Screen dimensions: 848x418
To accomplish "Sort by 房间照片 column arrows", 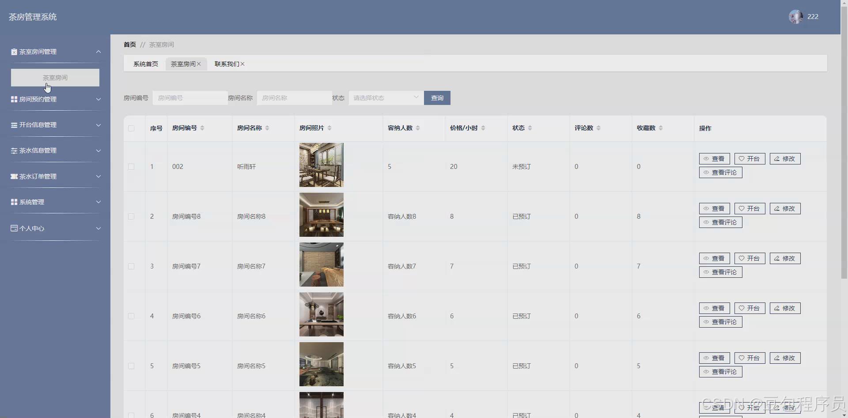I will tap(329, 128).
